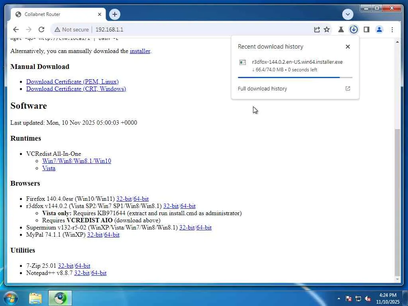Download r3dfox v144.0.2 32-bit

[171, 206]
